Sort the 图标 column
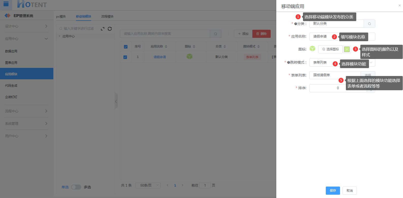 point(194,47)
